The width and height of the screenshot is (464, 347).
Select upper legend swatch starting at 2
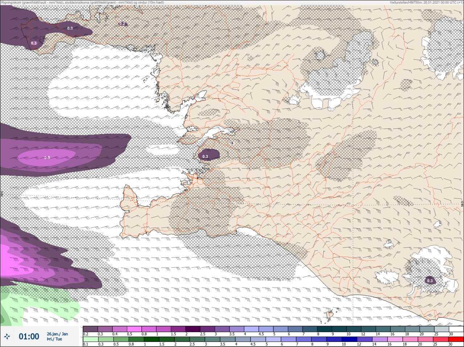pyautogui.click(x=193, y=329)
